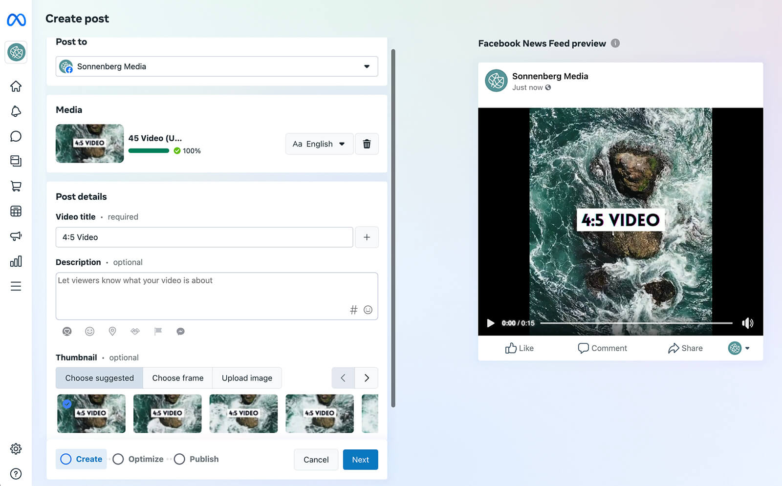Open Notifications bell in sidebar
The width and height of the screenshot is (782, 486).
point(16,111)
